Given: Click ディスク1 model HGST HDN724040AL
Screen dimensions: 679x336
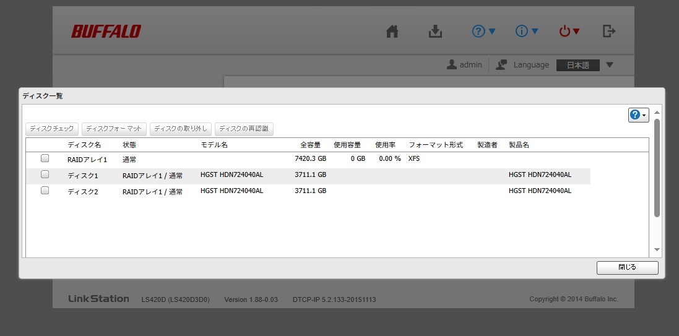Looking at the screenshot, I should 231,174.
